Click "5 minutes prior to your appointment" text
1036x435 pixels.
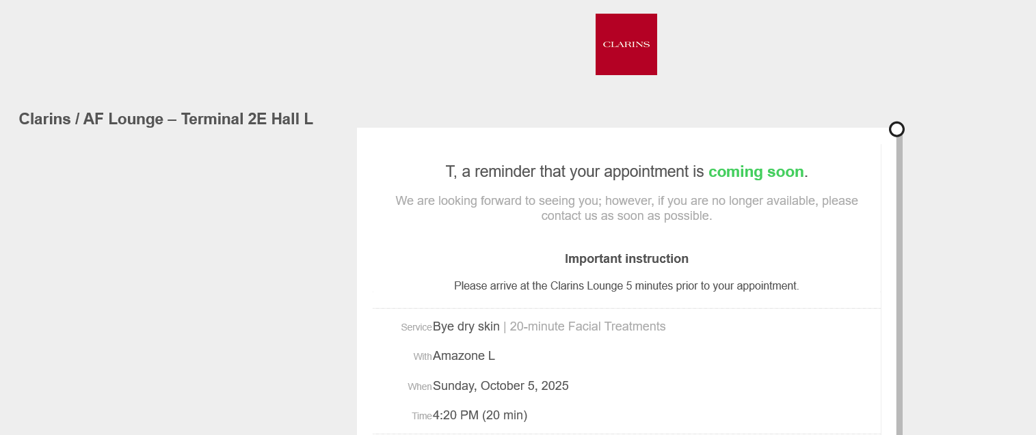(x=712, y=285)
